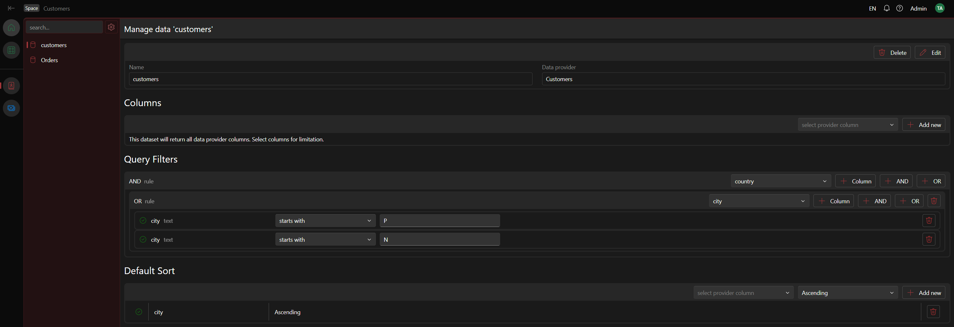Click the Delete dataset button
The height and width of the screenshot is (327, 954).
892,53
